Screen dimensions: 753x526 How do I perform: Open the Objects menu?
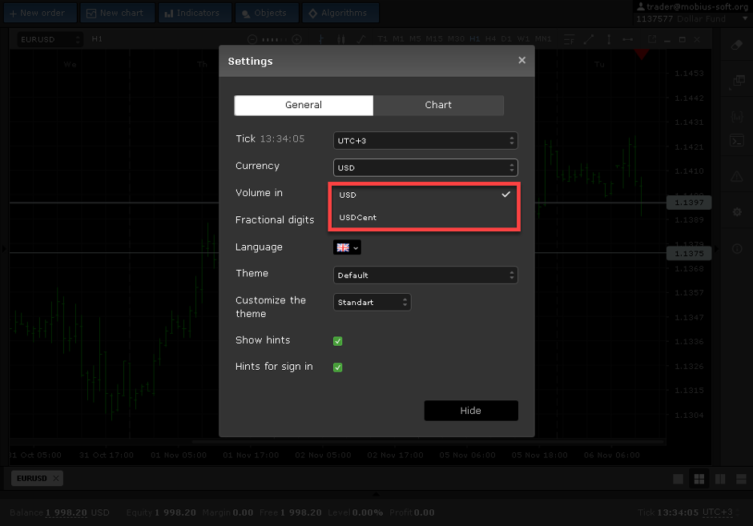click(267, 13)
